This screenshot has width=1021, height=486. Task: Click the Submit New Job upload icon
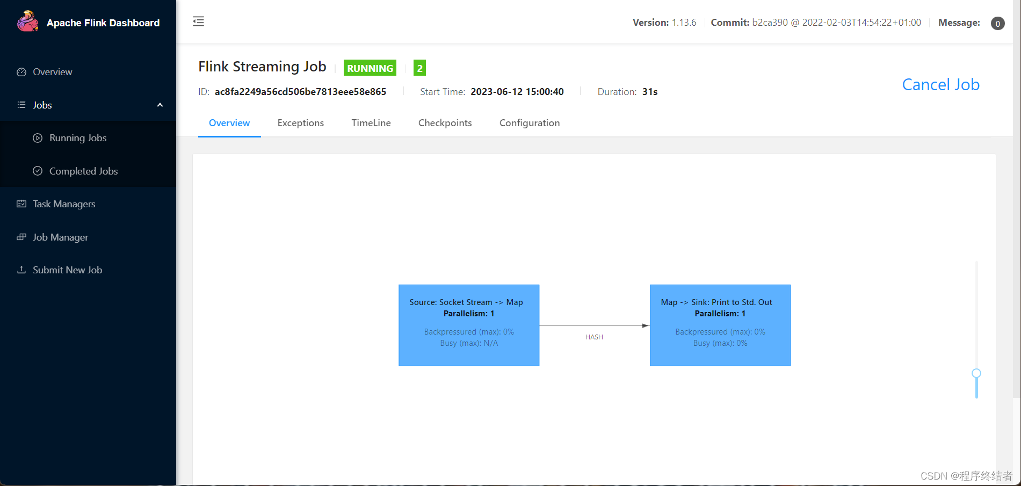click(21, 270)
